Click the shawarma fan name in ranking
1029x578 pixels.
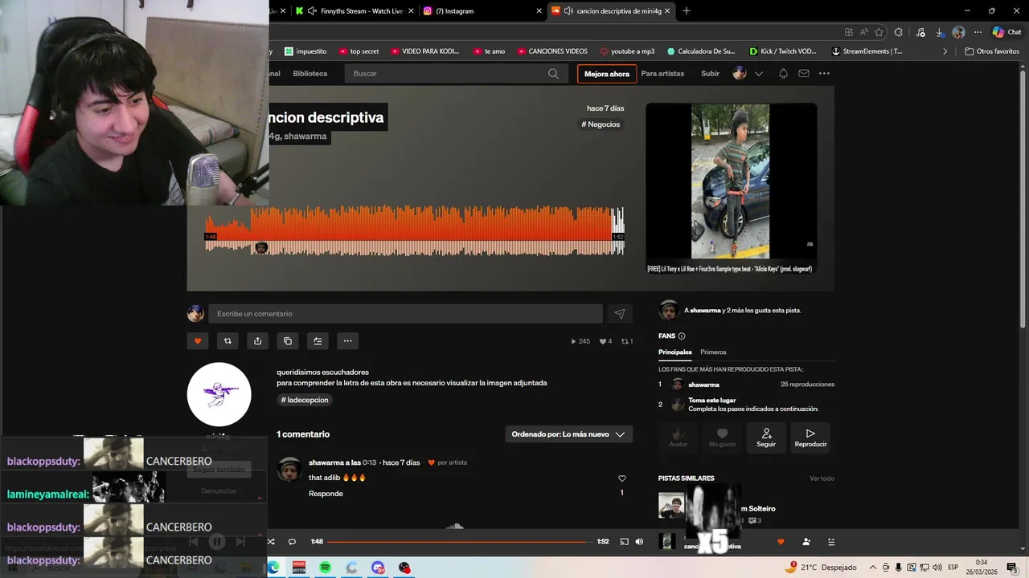[703, 385]
